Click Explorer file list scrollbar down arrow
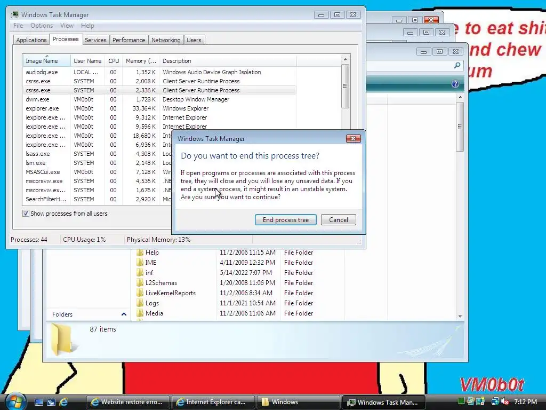 point(460,316)
